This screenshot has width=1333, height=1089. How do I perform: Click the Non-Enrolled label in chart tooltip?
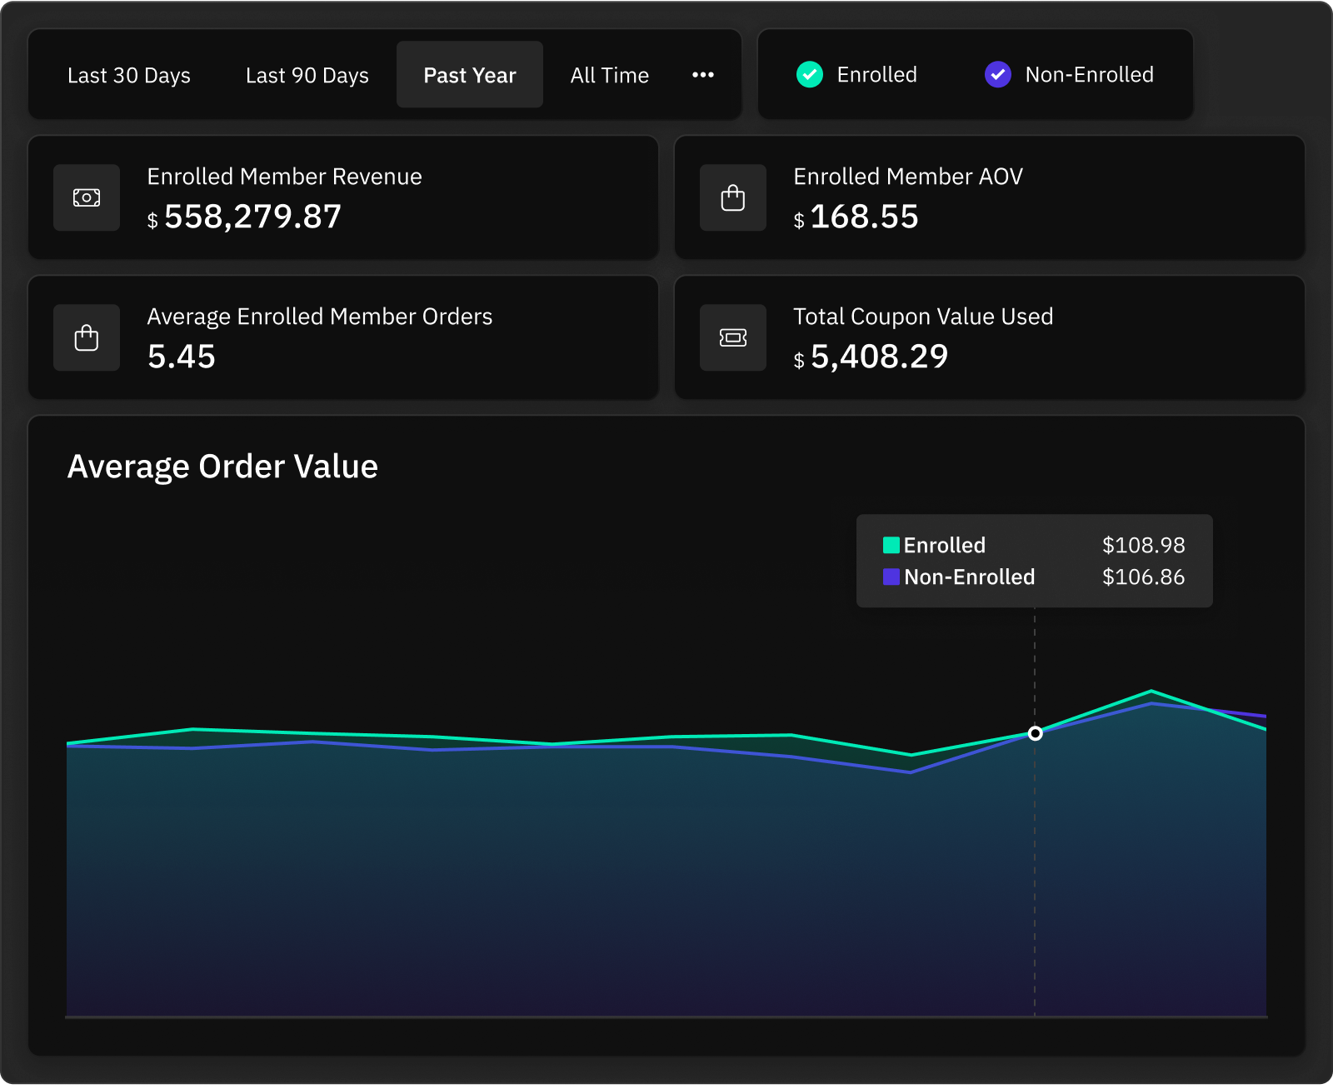pyautogui.click(x=970, y=577)
